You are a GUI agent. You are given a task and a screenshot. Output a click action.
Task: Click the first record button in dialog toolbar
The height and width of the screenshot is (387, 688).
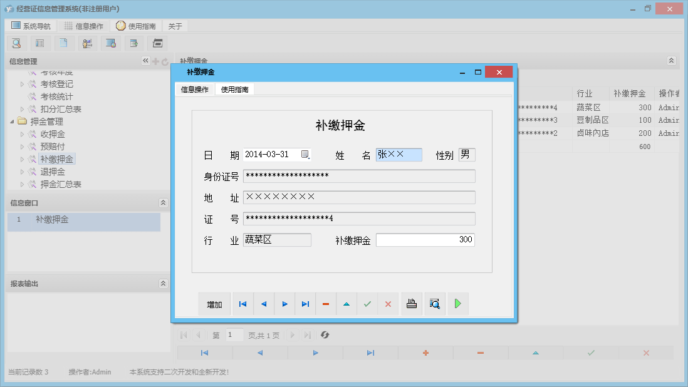(242, 304)
